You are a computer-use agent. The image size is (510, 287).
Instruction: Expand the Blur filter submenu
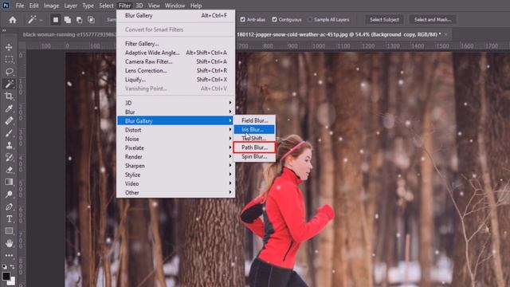pyautogui.click(x=175, y=112)
